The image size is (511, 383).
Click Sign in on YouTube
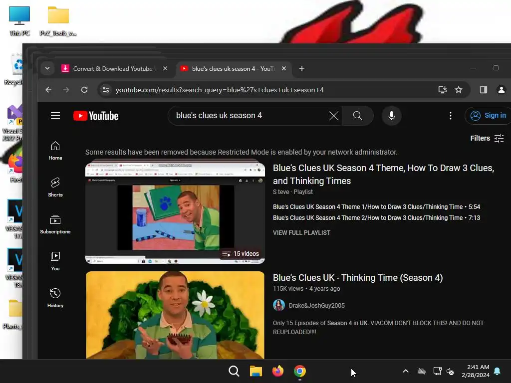[488, 116]
